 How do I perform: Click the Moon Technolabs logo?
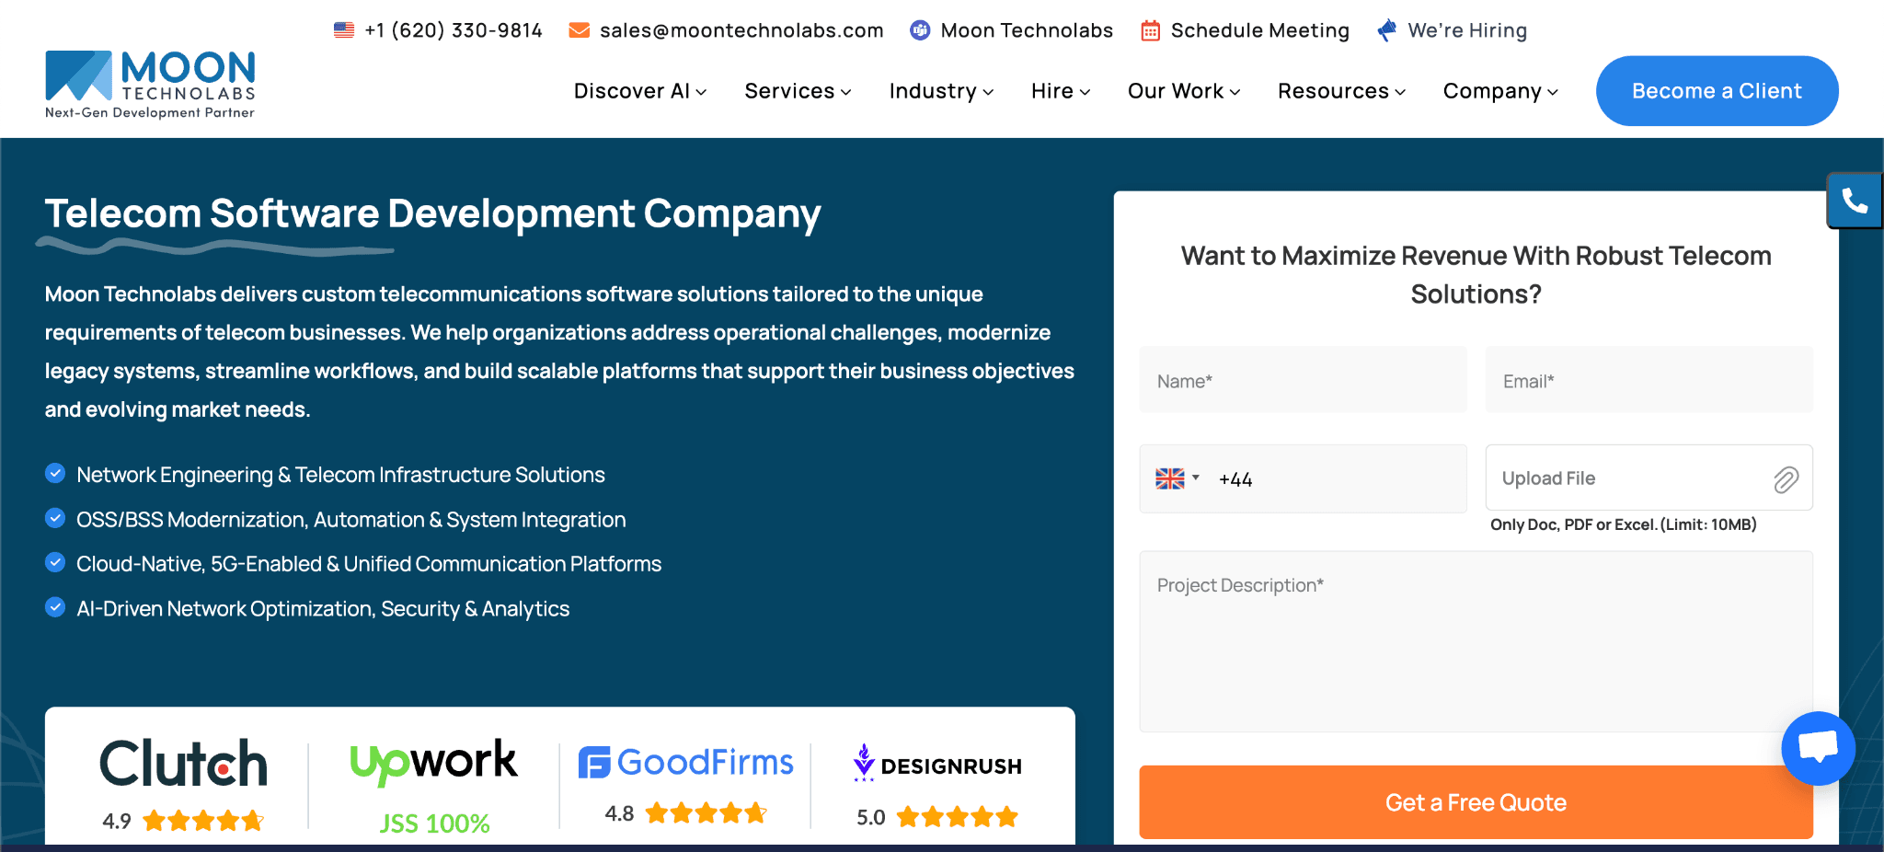pyautogui.click(x=151, y=85)
